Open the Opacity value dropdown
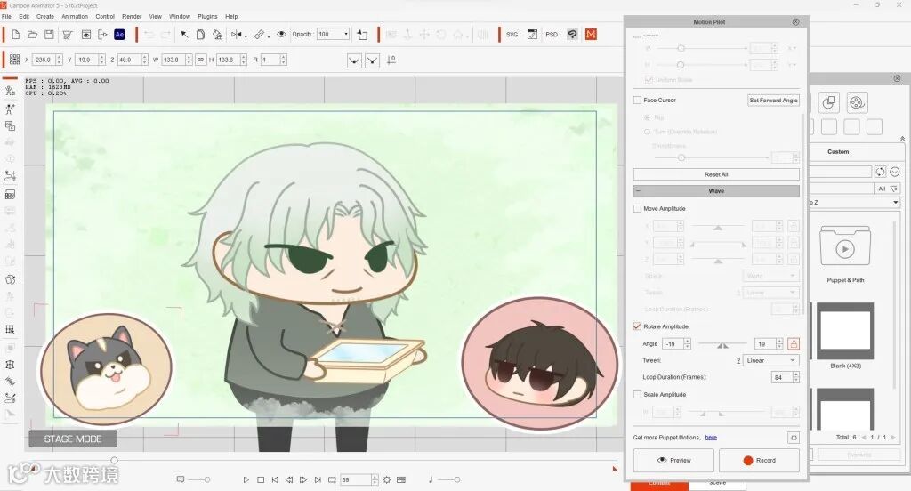This screenshot has height=491, width=911. click(346, 35)
